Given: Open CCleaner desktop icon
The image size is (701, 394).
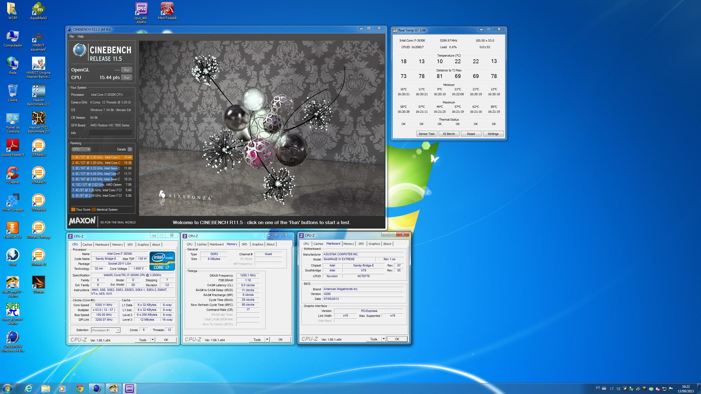Looking at the screenshot, I should click(x=13, y=175).
